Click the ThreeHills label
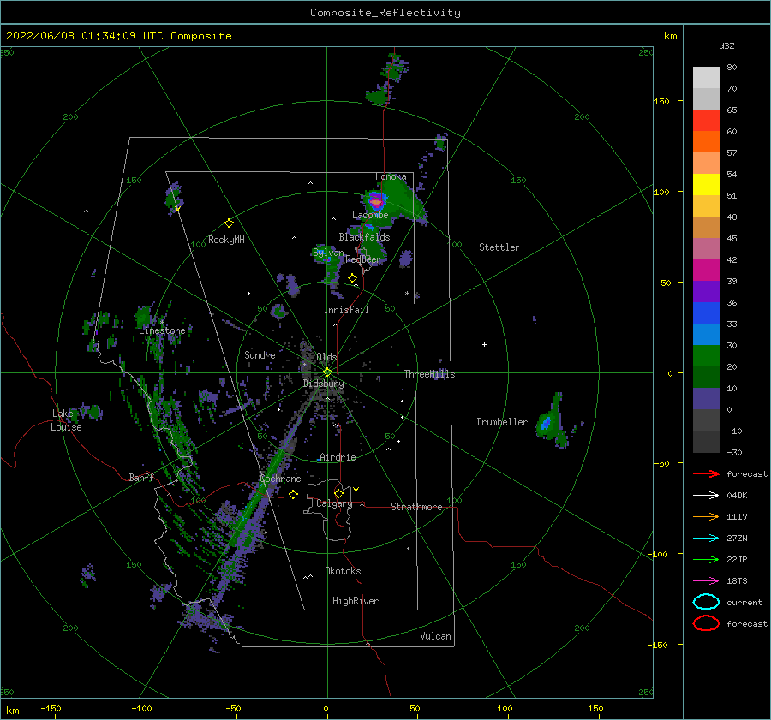 (x=430, y=374)
